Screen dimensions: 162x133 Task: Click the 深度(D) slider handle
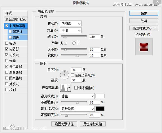coord(65,37)
